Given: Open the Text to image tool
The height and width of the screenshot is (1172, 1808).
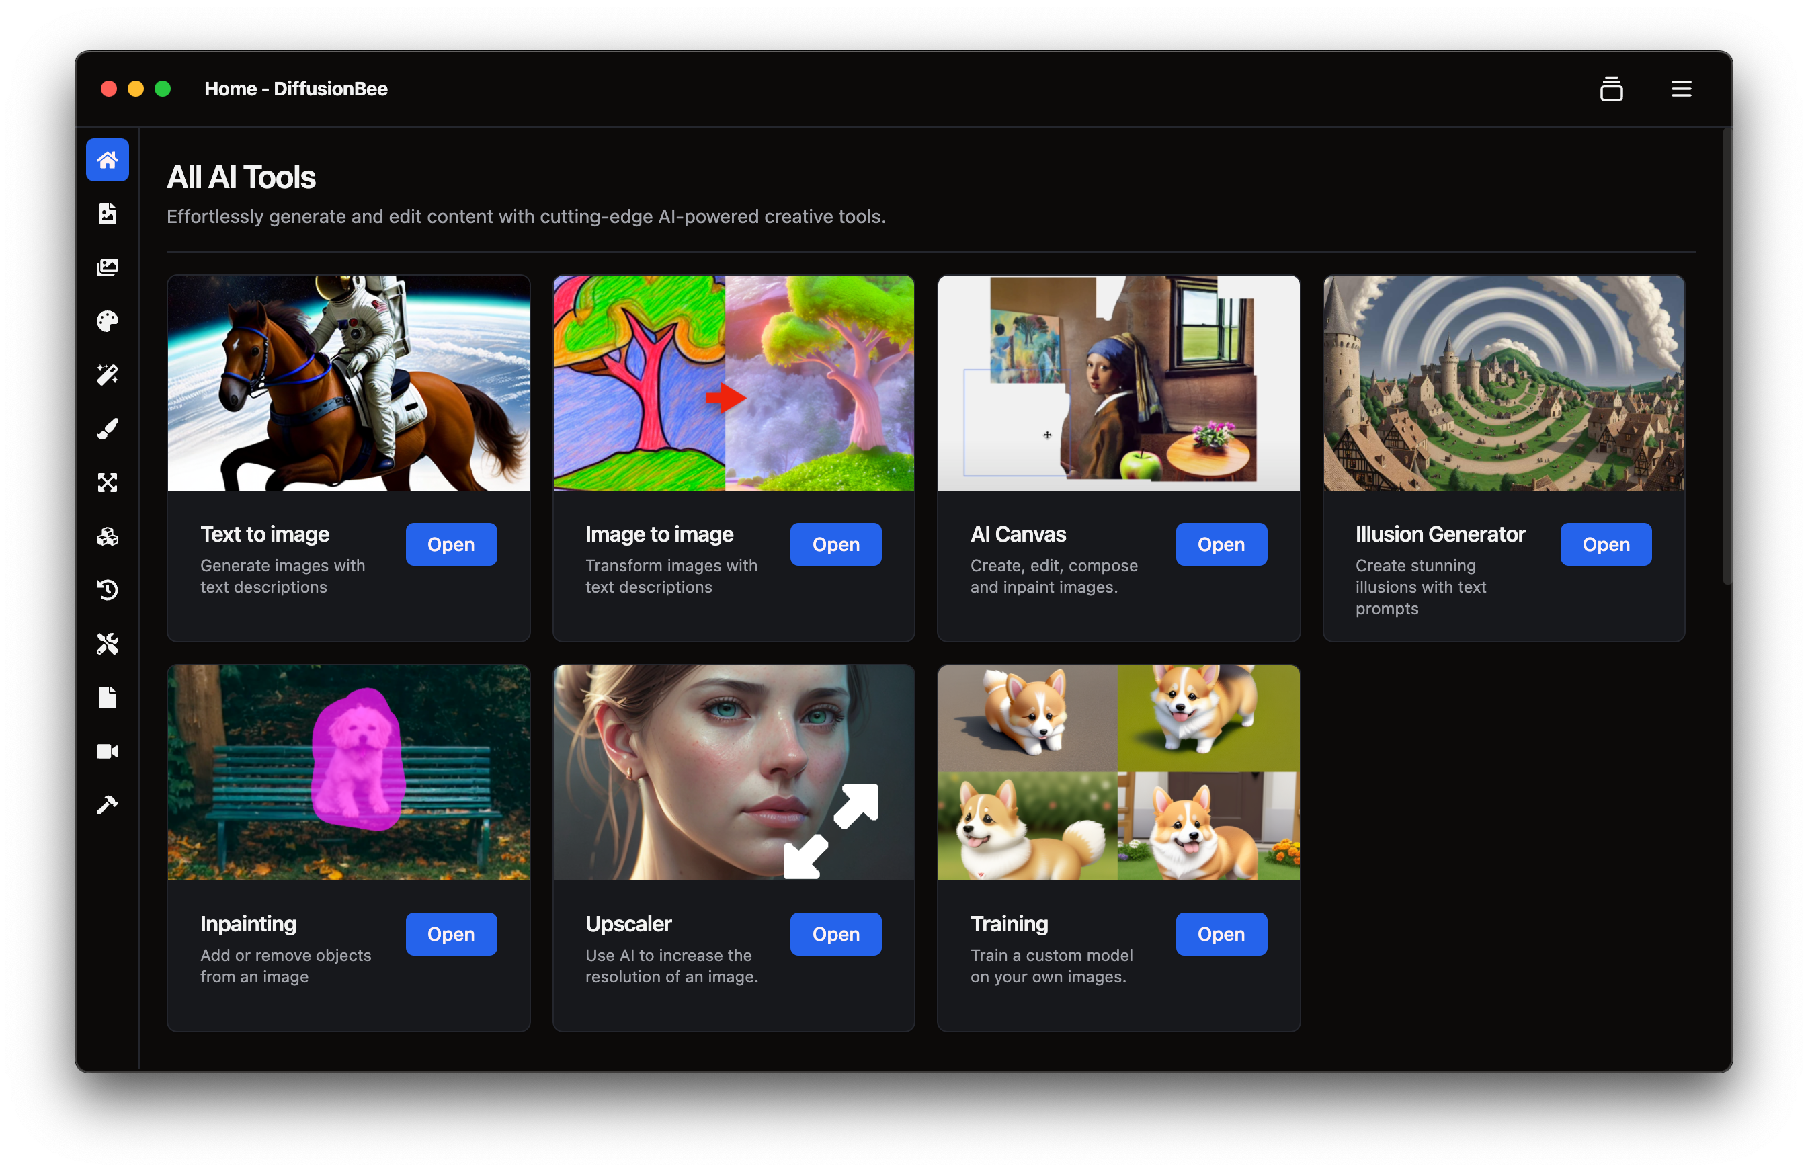Looking at the screenshot, I should click(x=450, y=544).
